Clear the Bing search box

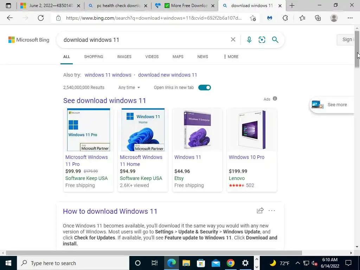(233, 40)
